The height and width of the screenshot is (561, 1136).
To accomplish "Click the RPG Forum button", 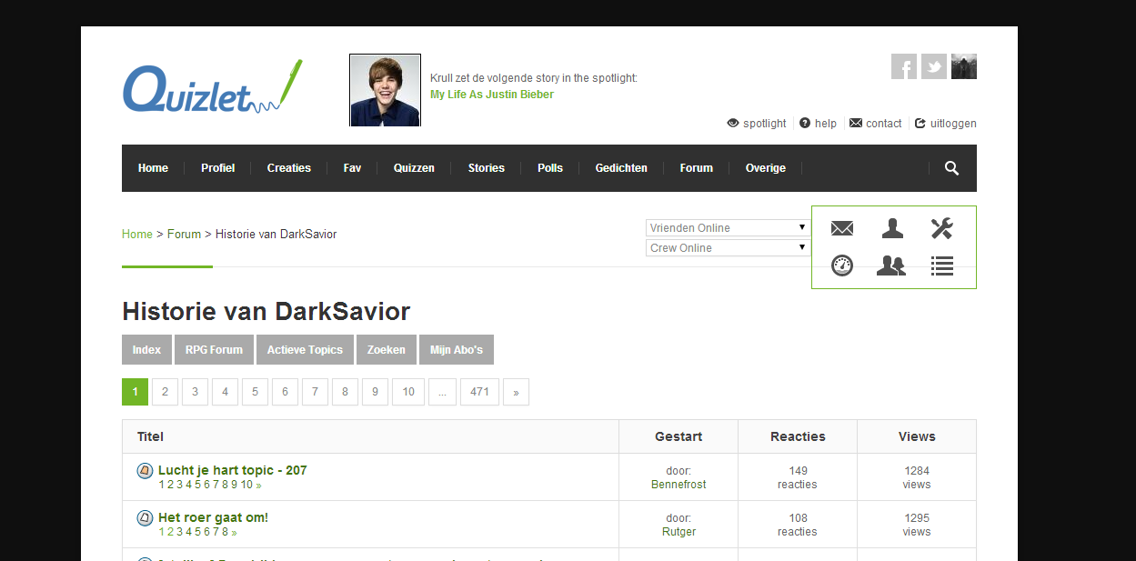I will (x=214, y=350).
